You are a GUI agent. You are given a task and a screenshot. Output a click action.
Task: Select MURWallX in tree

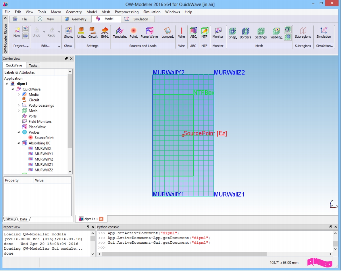tap(43, 149)
